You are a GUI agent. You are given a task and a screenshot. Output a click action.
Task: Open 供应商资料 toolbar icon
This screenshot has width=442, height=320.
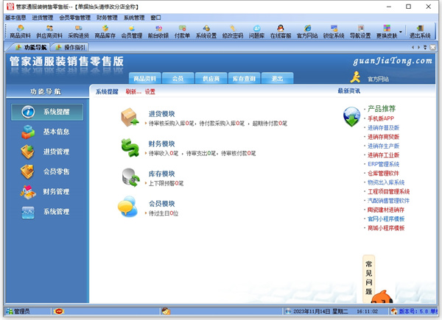49,32
